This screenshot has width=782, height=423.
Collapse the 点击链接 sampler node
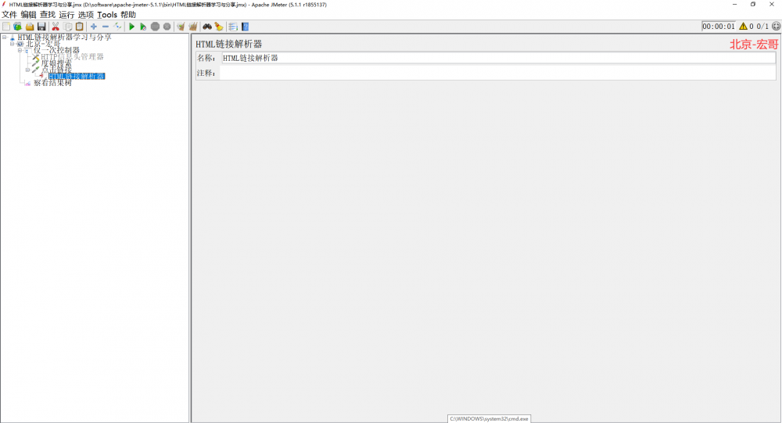coord(27,70)
